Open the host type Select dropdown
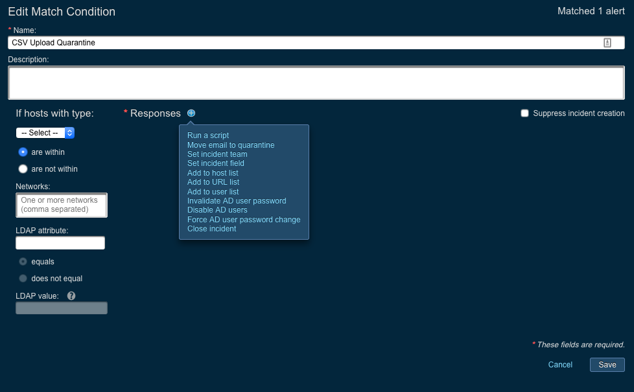634x392 pixels. (45, 133)
